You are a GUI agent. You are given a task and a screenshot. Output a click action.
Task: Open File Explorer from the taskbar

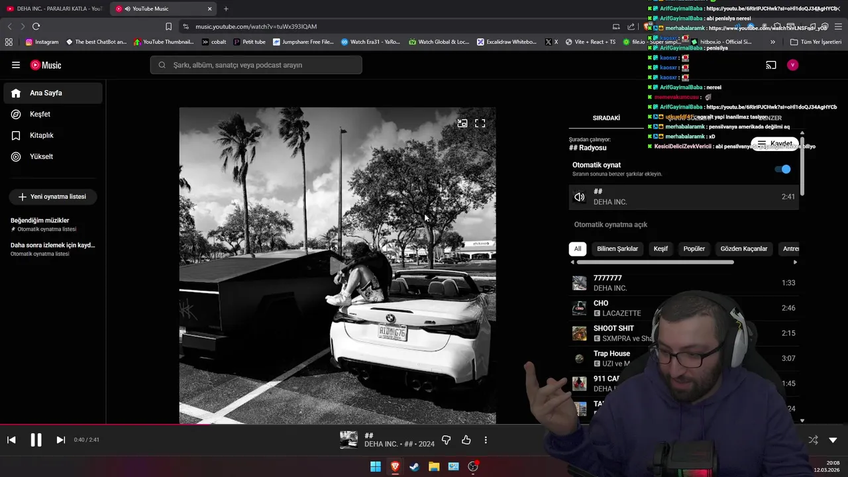pyautogui.click(x=434, y=466)
